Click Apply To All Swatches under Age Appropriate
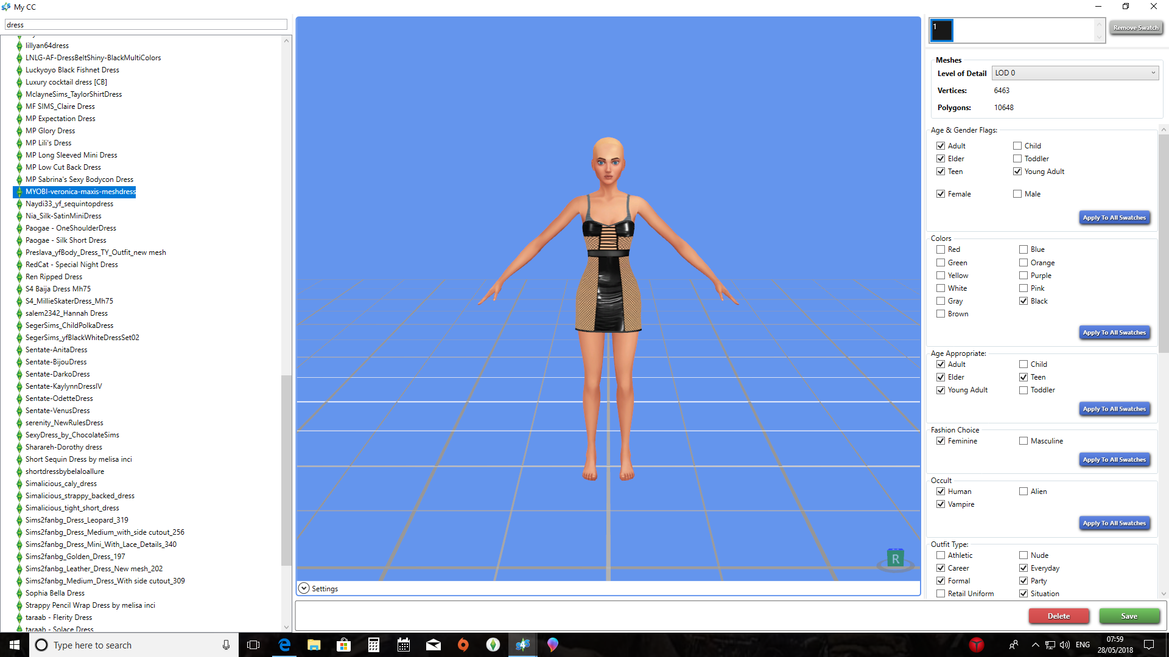 pos(1114,409)
